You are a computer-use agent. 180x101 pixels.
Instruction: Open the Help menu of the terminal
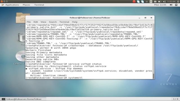pyautogui.click(x=75, y=22)
